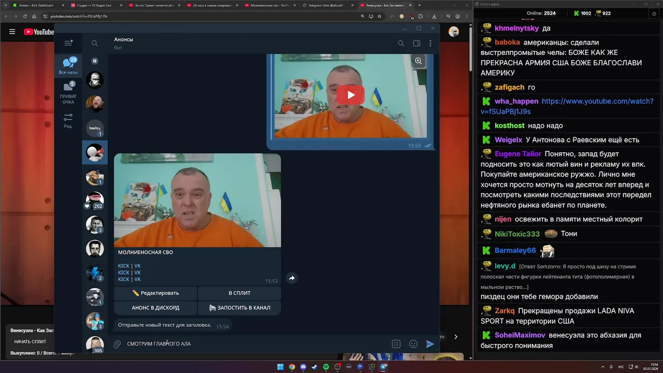663x373 pixels.
Task: Go to browser home page
Action: (34, 16)
